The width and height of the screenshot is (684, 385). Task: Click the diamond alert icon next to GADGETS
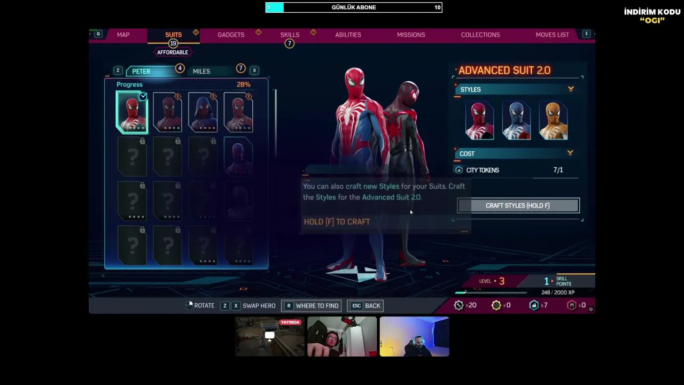259,33
